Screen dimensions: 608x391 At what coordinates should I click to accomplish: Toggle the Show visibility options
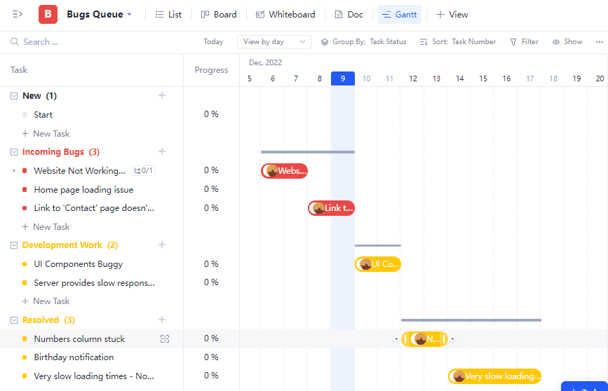click(x=567, y=42)
